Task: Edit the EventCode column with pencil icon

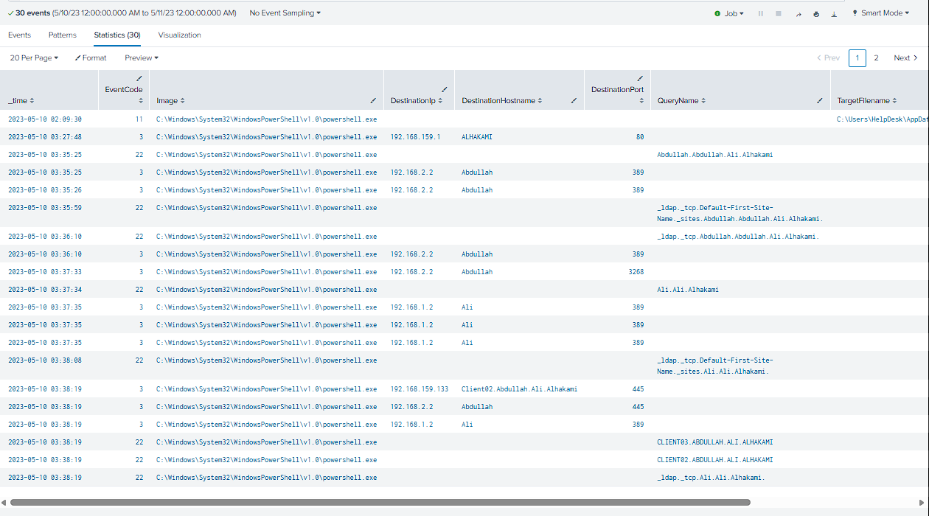Action: (139, 78)
